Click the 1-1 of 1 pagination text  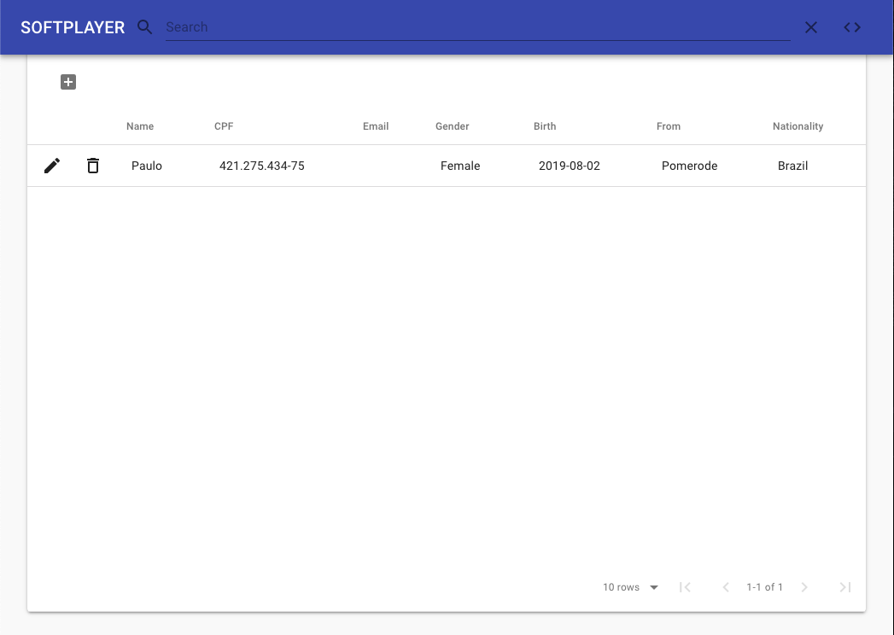click(764, 587)
